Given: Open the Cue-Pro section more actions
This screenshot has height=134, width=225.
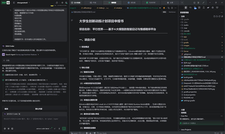Looking at the screenshot, I should point(221,116).
